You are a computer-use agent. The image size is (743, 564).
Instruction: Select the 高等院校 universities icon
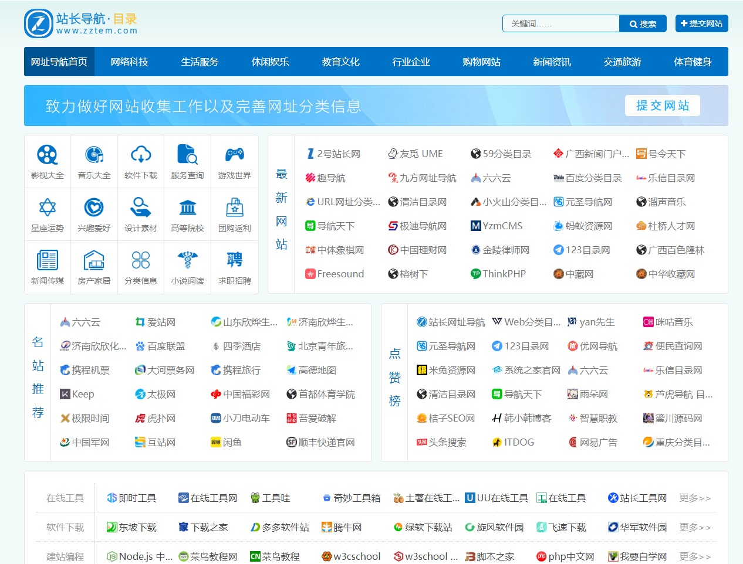[187, 213]
